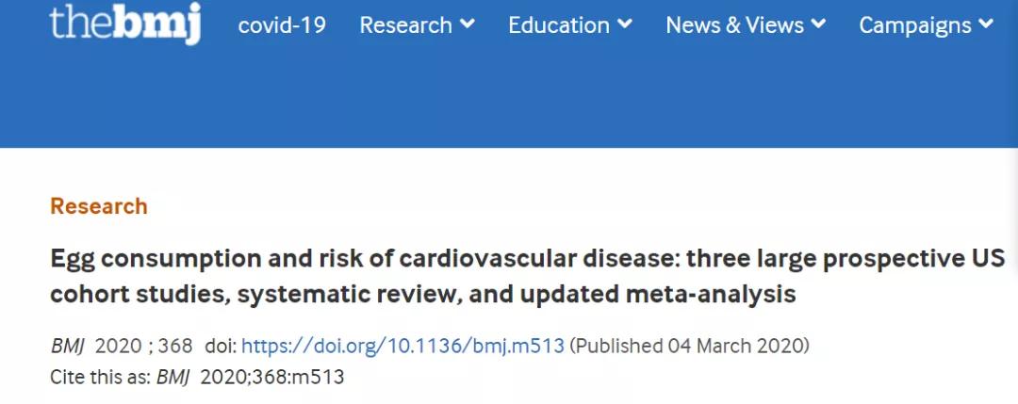Click the 2020;368:m513 citation text
Image resolution: width=1018 pixels, height=404 pixels.
pyautogui.click(x=272, y=377)
